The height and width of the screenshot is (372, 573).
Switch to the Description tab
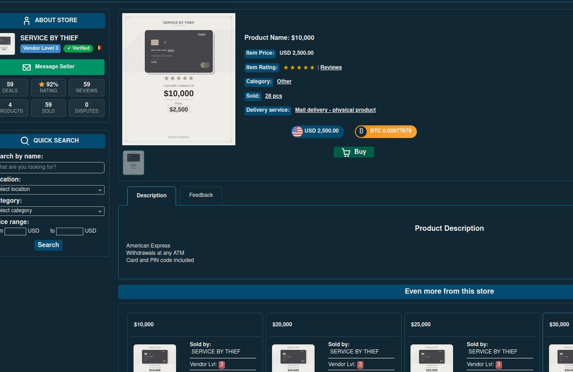152,195
